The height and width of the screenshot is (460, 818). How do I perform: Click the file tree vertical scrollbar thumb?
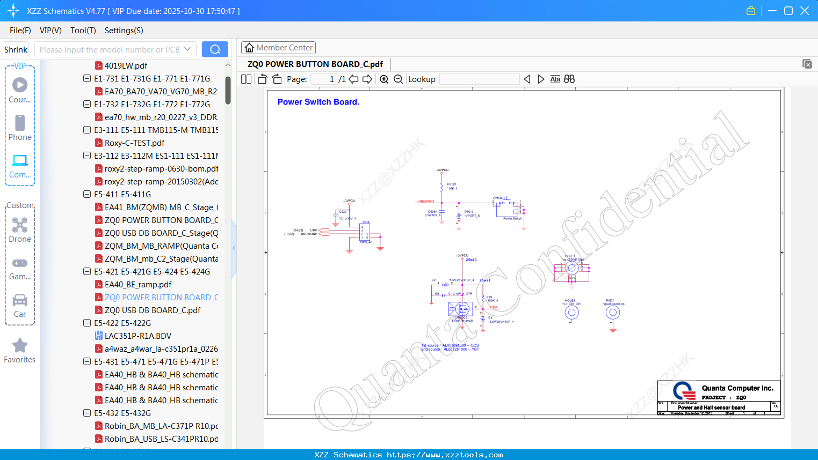(x=228, y=90)
